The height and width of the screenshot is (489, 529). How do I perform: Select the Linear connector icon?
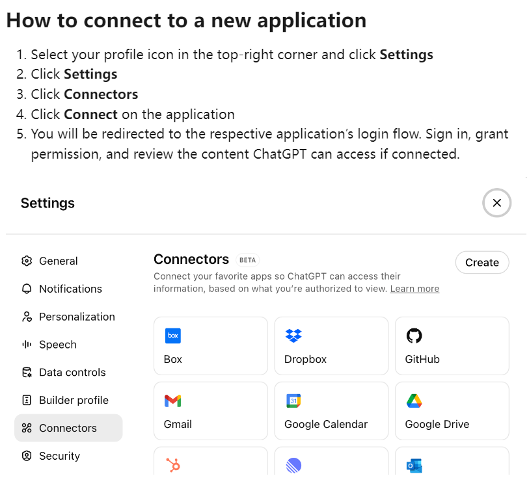pyautogui.click(x=293, y=466)
